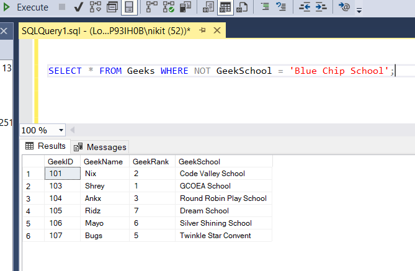The image size is (415, 271).
Task: Switch output to Results to Text
Action: (208, 7)
